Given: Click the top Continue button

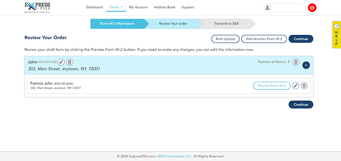Looking at the screenshot, I should tap(301, 39).
